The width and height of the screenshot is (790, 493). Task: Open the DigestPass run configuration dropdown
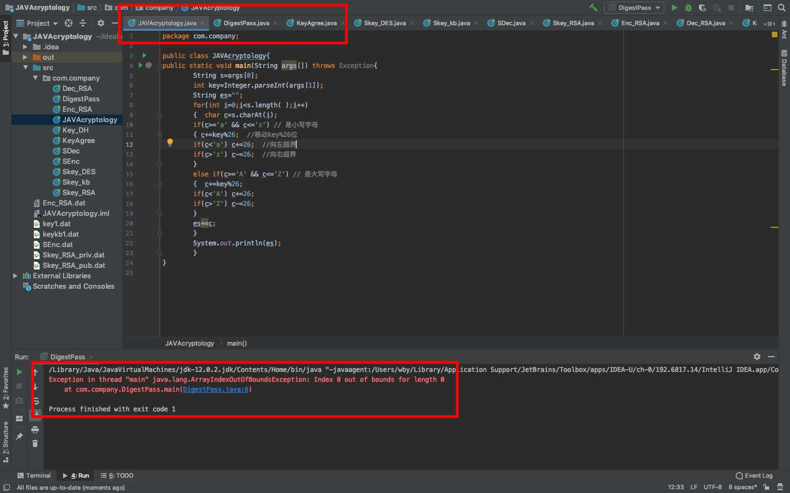[x=634, y=8]
